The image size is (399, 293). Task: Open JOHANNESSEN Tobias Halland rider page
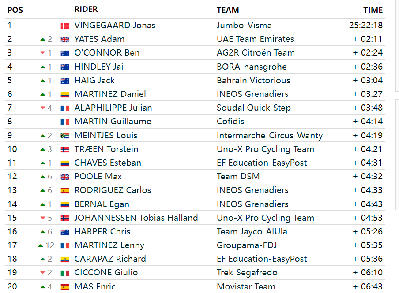click(x=136, y=218)
